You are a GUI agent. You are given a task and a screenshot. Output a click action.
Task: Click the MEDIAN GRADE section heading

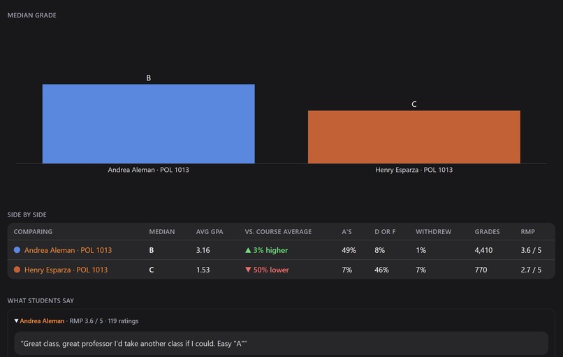(x=32, y=15)
